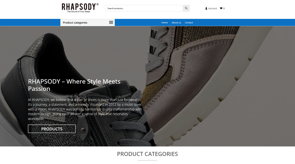Open the Contact menu link
Screen dimensions: 295x164
pos(189,23)
